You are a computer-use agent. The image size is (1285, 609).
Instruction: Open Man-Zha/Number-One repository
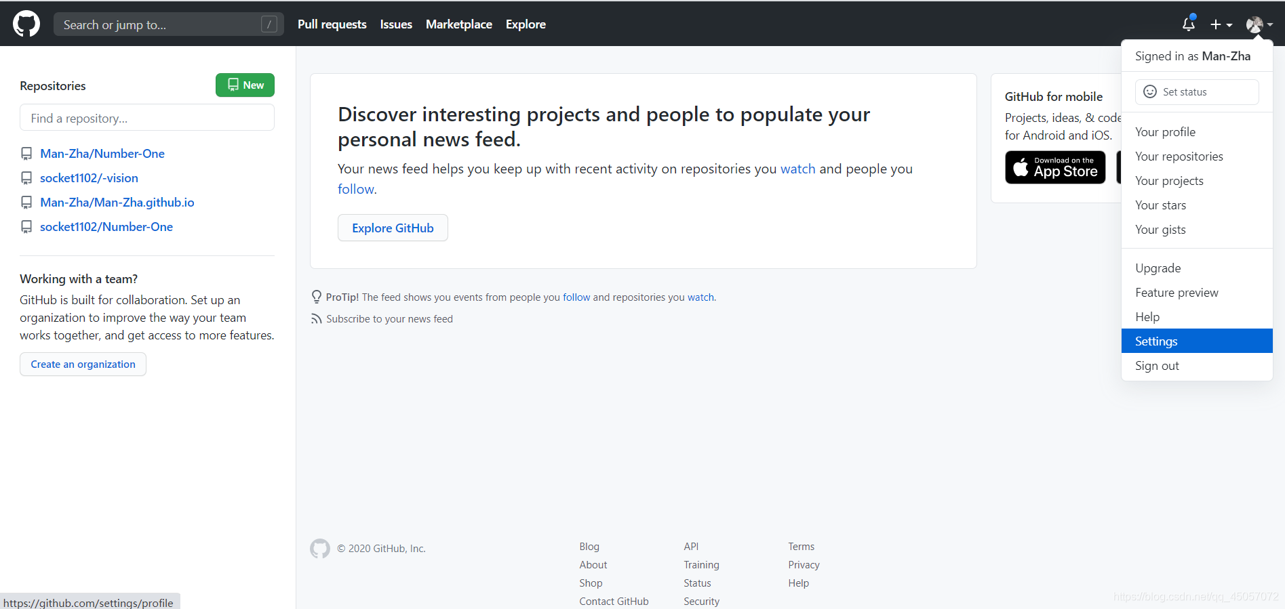[102, 154]
